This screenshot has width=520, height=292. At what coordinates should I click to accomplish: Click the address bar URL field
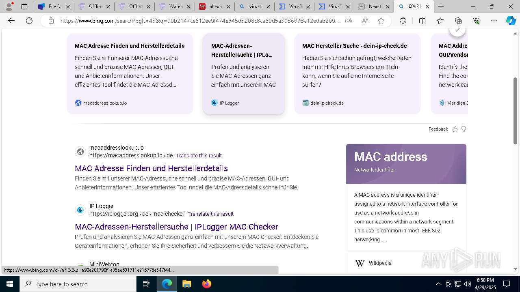tap(199, 21)
